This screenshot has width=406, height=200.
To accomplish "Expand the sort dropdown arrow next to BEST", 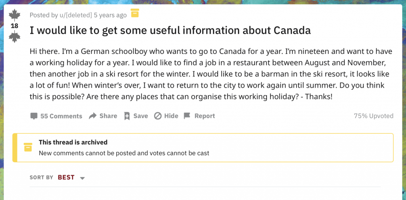I will tap(82, 178).
